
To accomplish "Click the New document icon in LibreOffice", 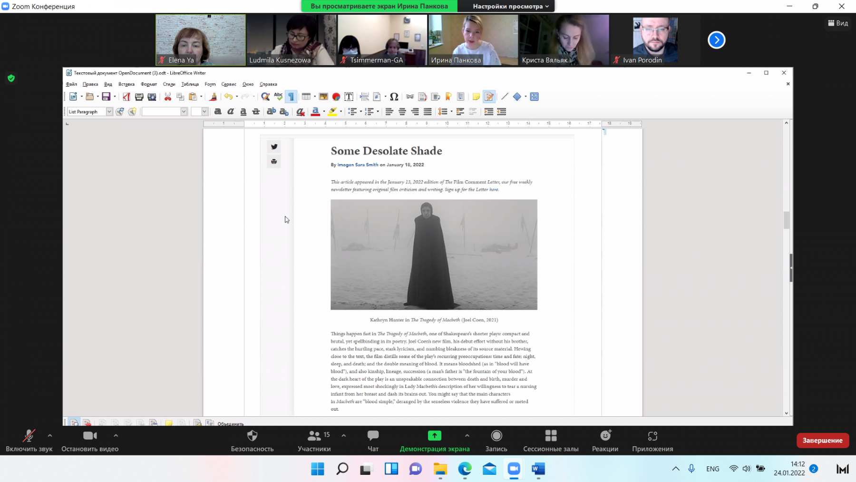I will coord(73,97).
